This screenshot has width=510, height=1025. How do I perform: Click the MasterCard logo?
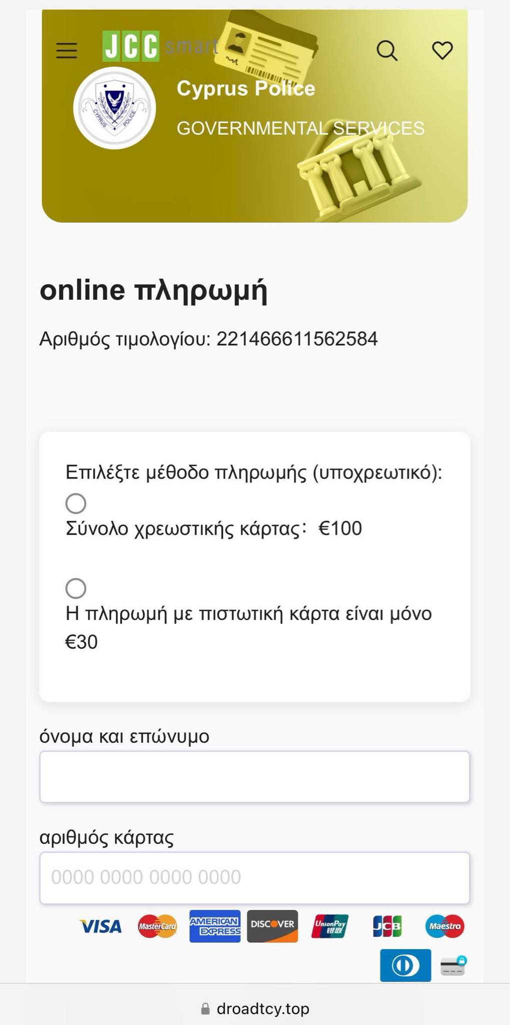[158, 926]
